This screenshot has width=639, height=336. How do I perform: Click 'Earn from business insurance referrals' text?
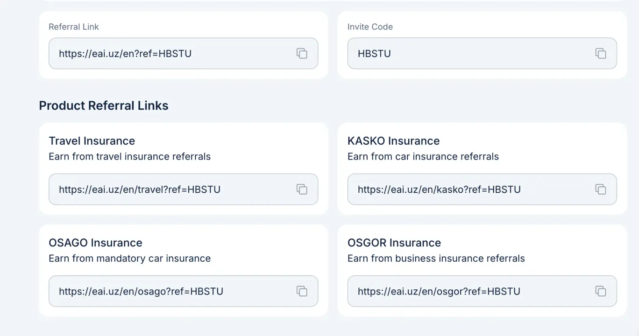436,258
